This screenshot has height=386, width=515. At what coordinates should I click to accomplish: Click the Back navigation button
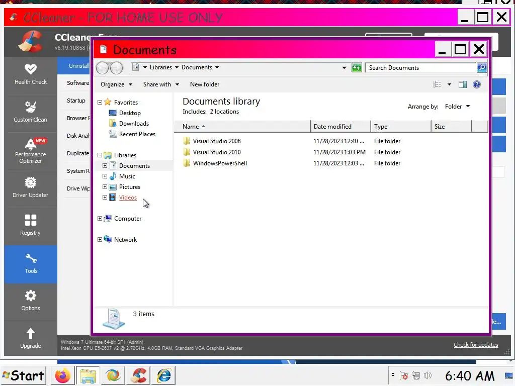pyautogui.click(x=103, y=68)
